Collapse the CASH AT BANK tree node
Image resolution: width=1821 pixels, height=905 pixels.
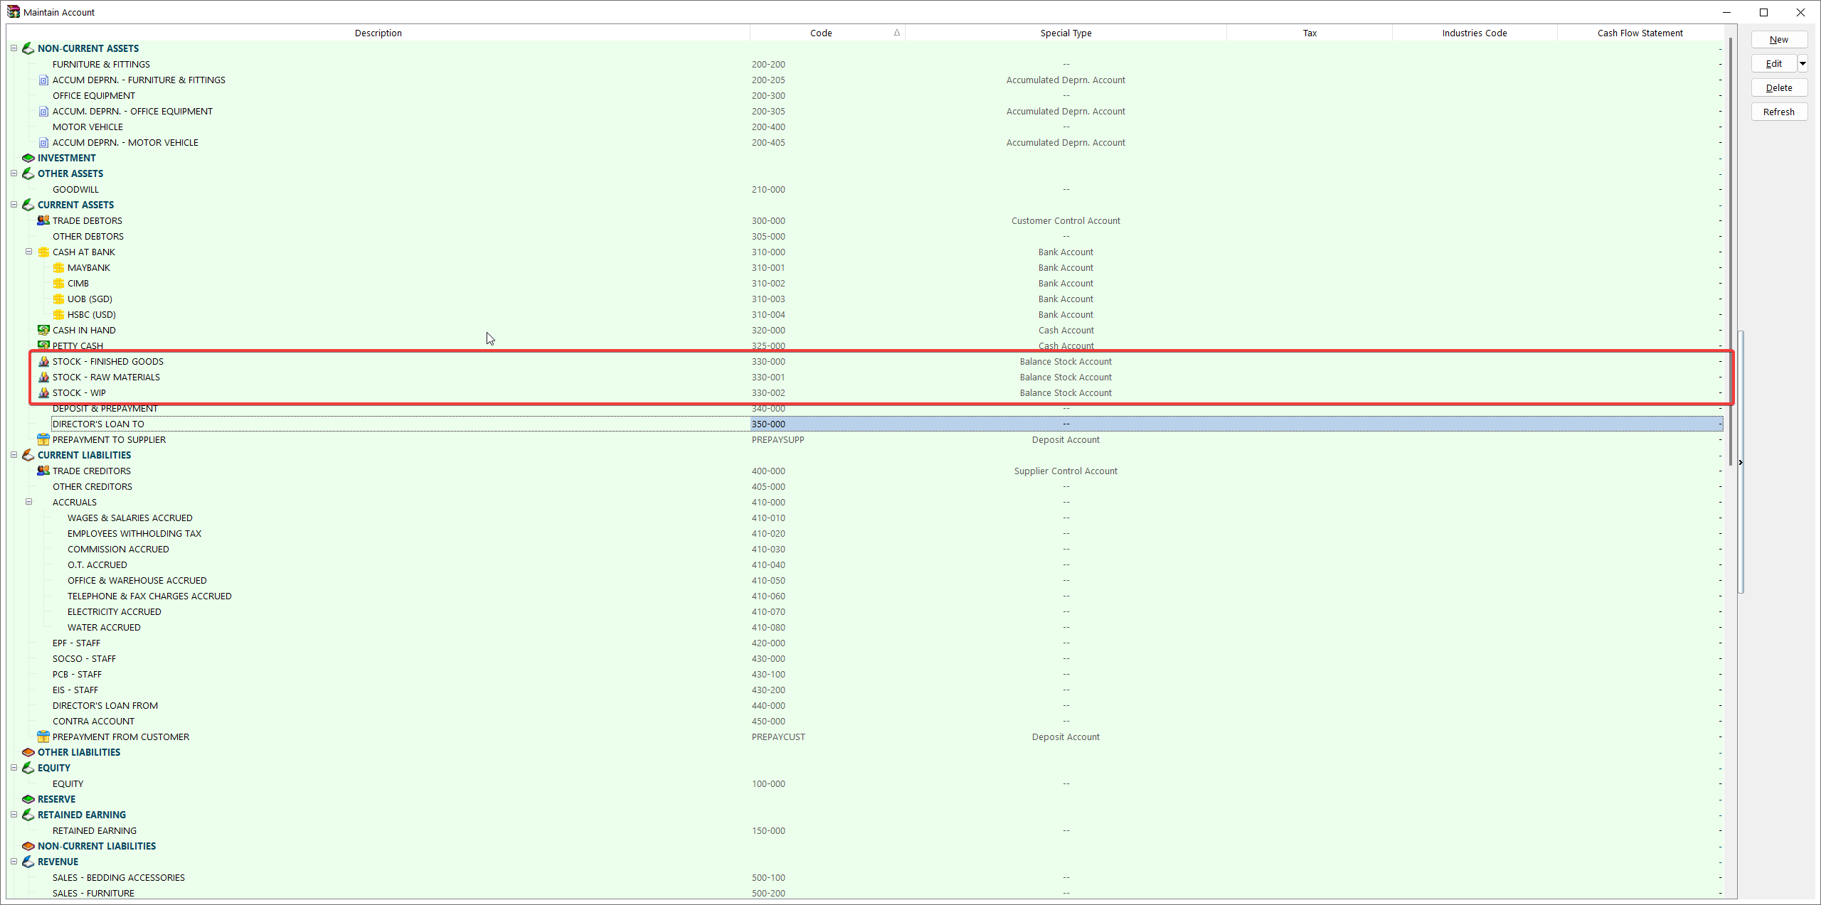click(x=28, y=252)
